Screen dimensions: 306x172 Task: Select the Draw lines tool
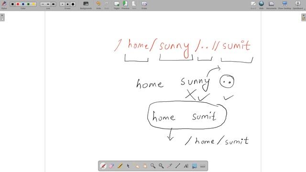click(177, 166)
